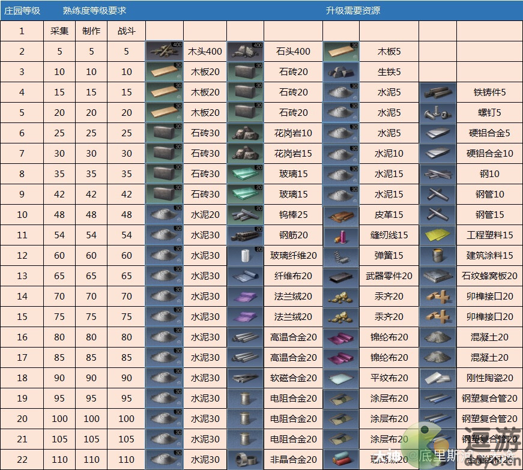
Task: Click the 战斗 column label
Action: pos(127,31)
